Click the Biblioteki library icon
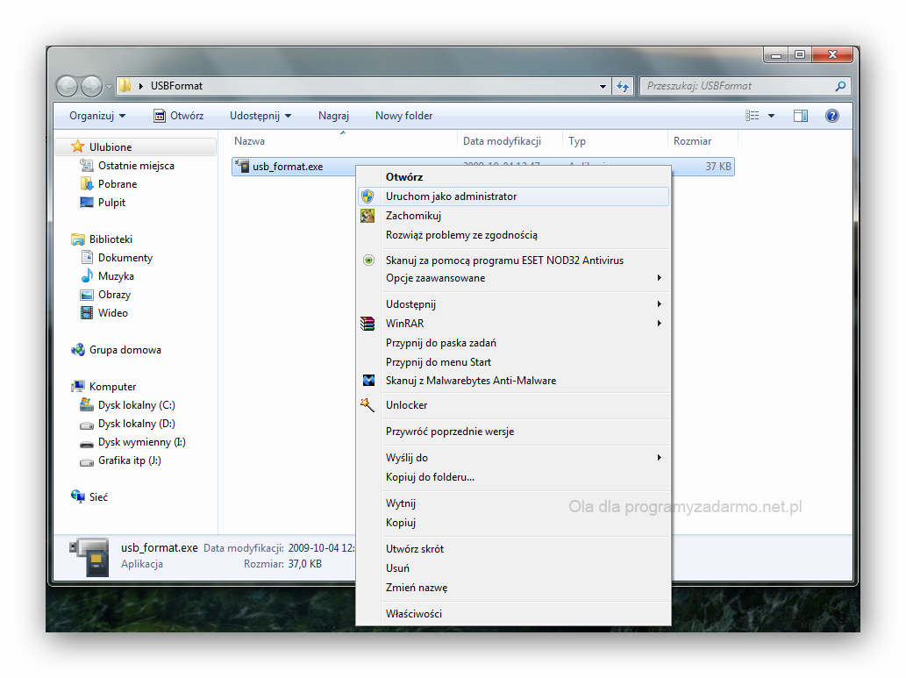 [x=77, y=239]
